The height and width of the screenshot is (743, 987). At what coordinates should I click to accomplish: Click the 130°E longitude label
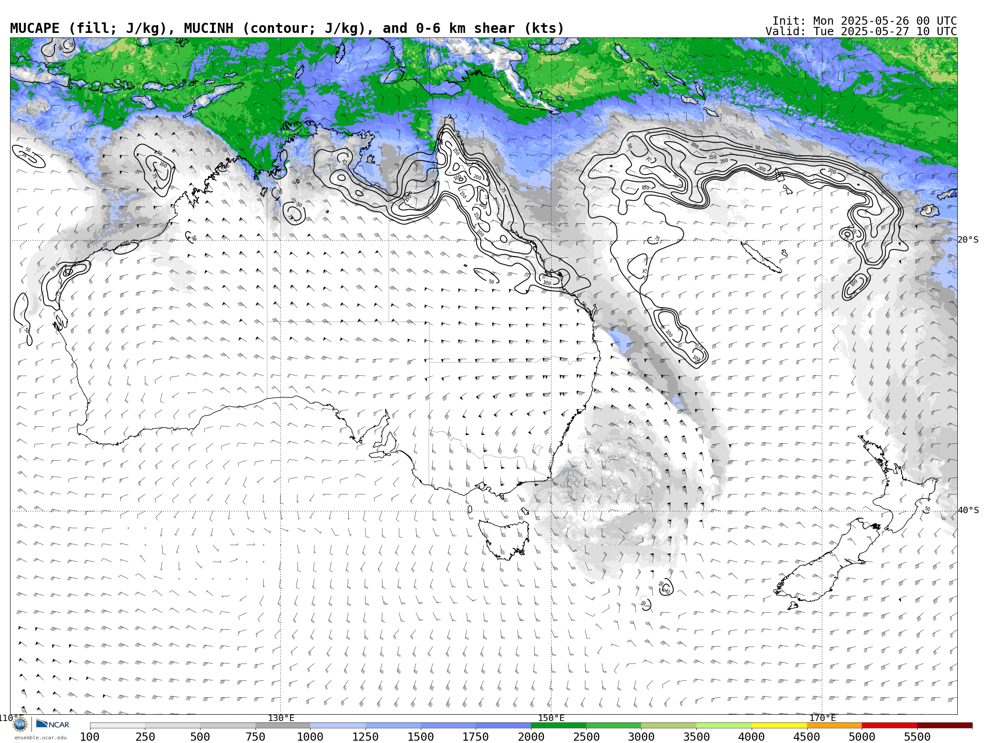click(x=281, y=718)
